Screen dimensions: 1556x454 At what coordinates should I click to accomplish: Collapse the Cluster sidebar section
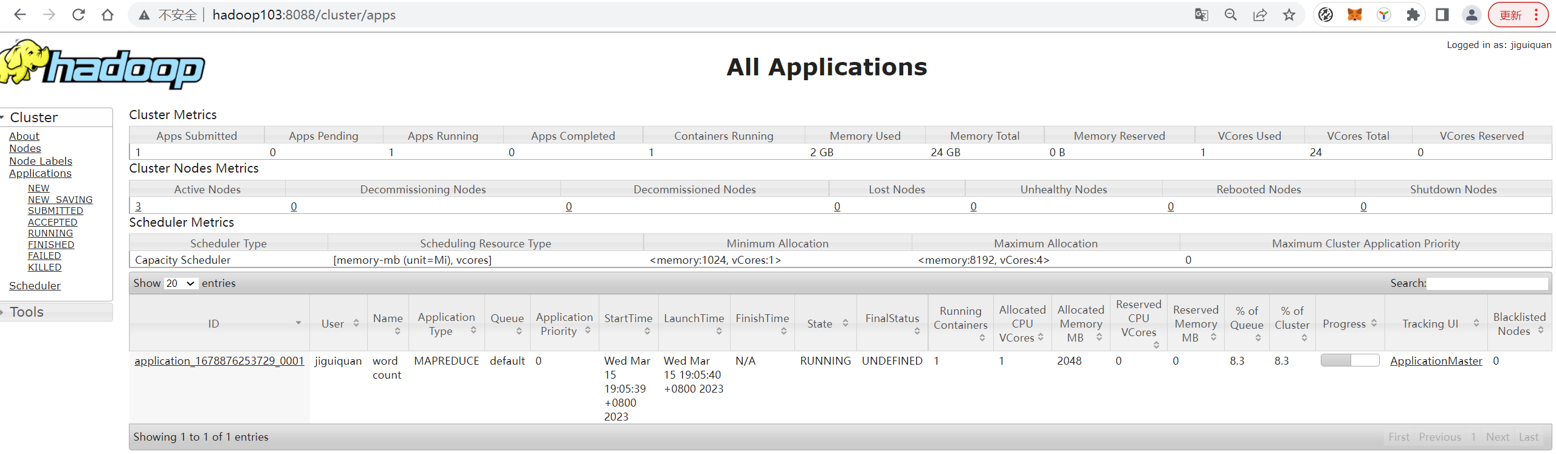(x=56, y=117)
